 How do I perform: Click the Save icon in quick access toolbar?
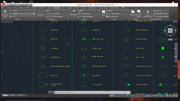tap(12, 5)
